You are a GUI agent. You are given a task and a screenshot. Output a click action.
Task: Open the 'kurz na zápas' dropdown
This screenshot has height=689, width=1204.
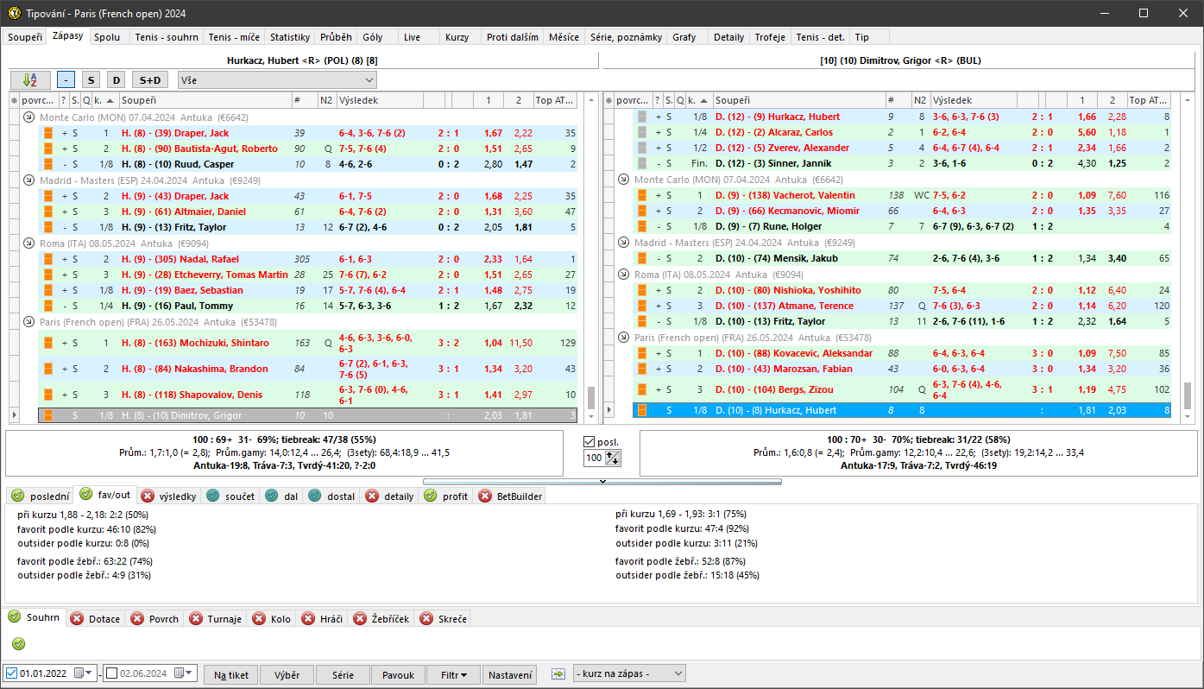[628, 673]
